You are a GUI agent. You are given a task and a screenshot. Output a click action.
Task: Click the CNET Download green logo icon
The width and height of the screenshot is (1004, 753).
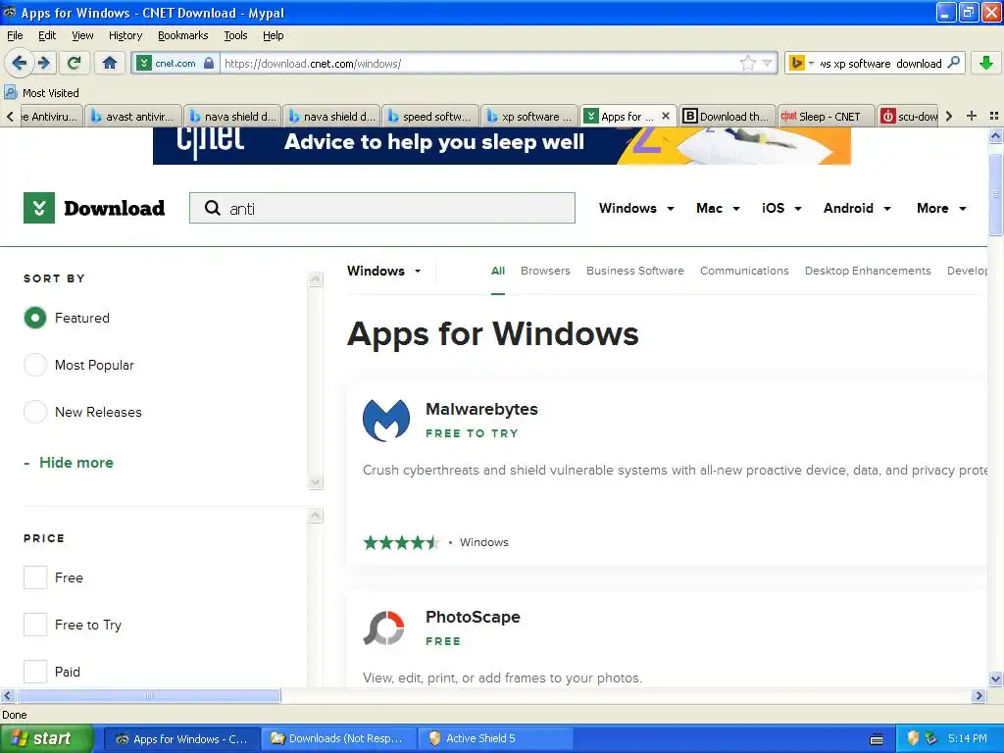coord(39,208)
